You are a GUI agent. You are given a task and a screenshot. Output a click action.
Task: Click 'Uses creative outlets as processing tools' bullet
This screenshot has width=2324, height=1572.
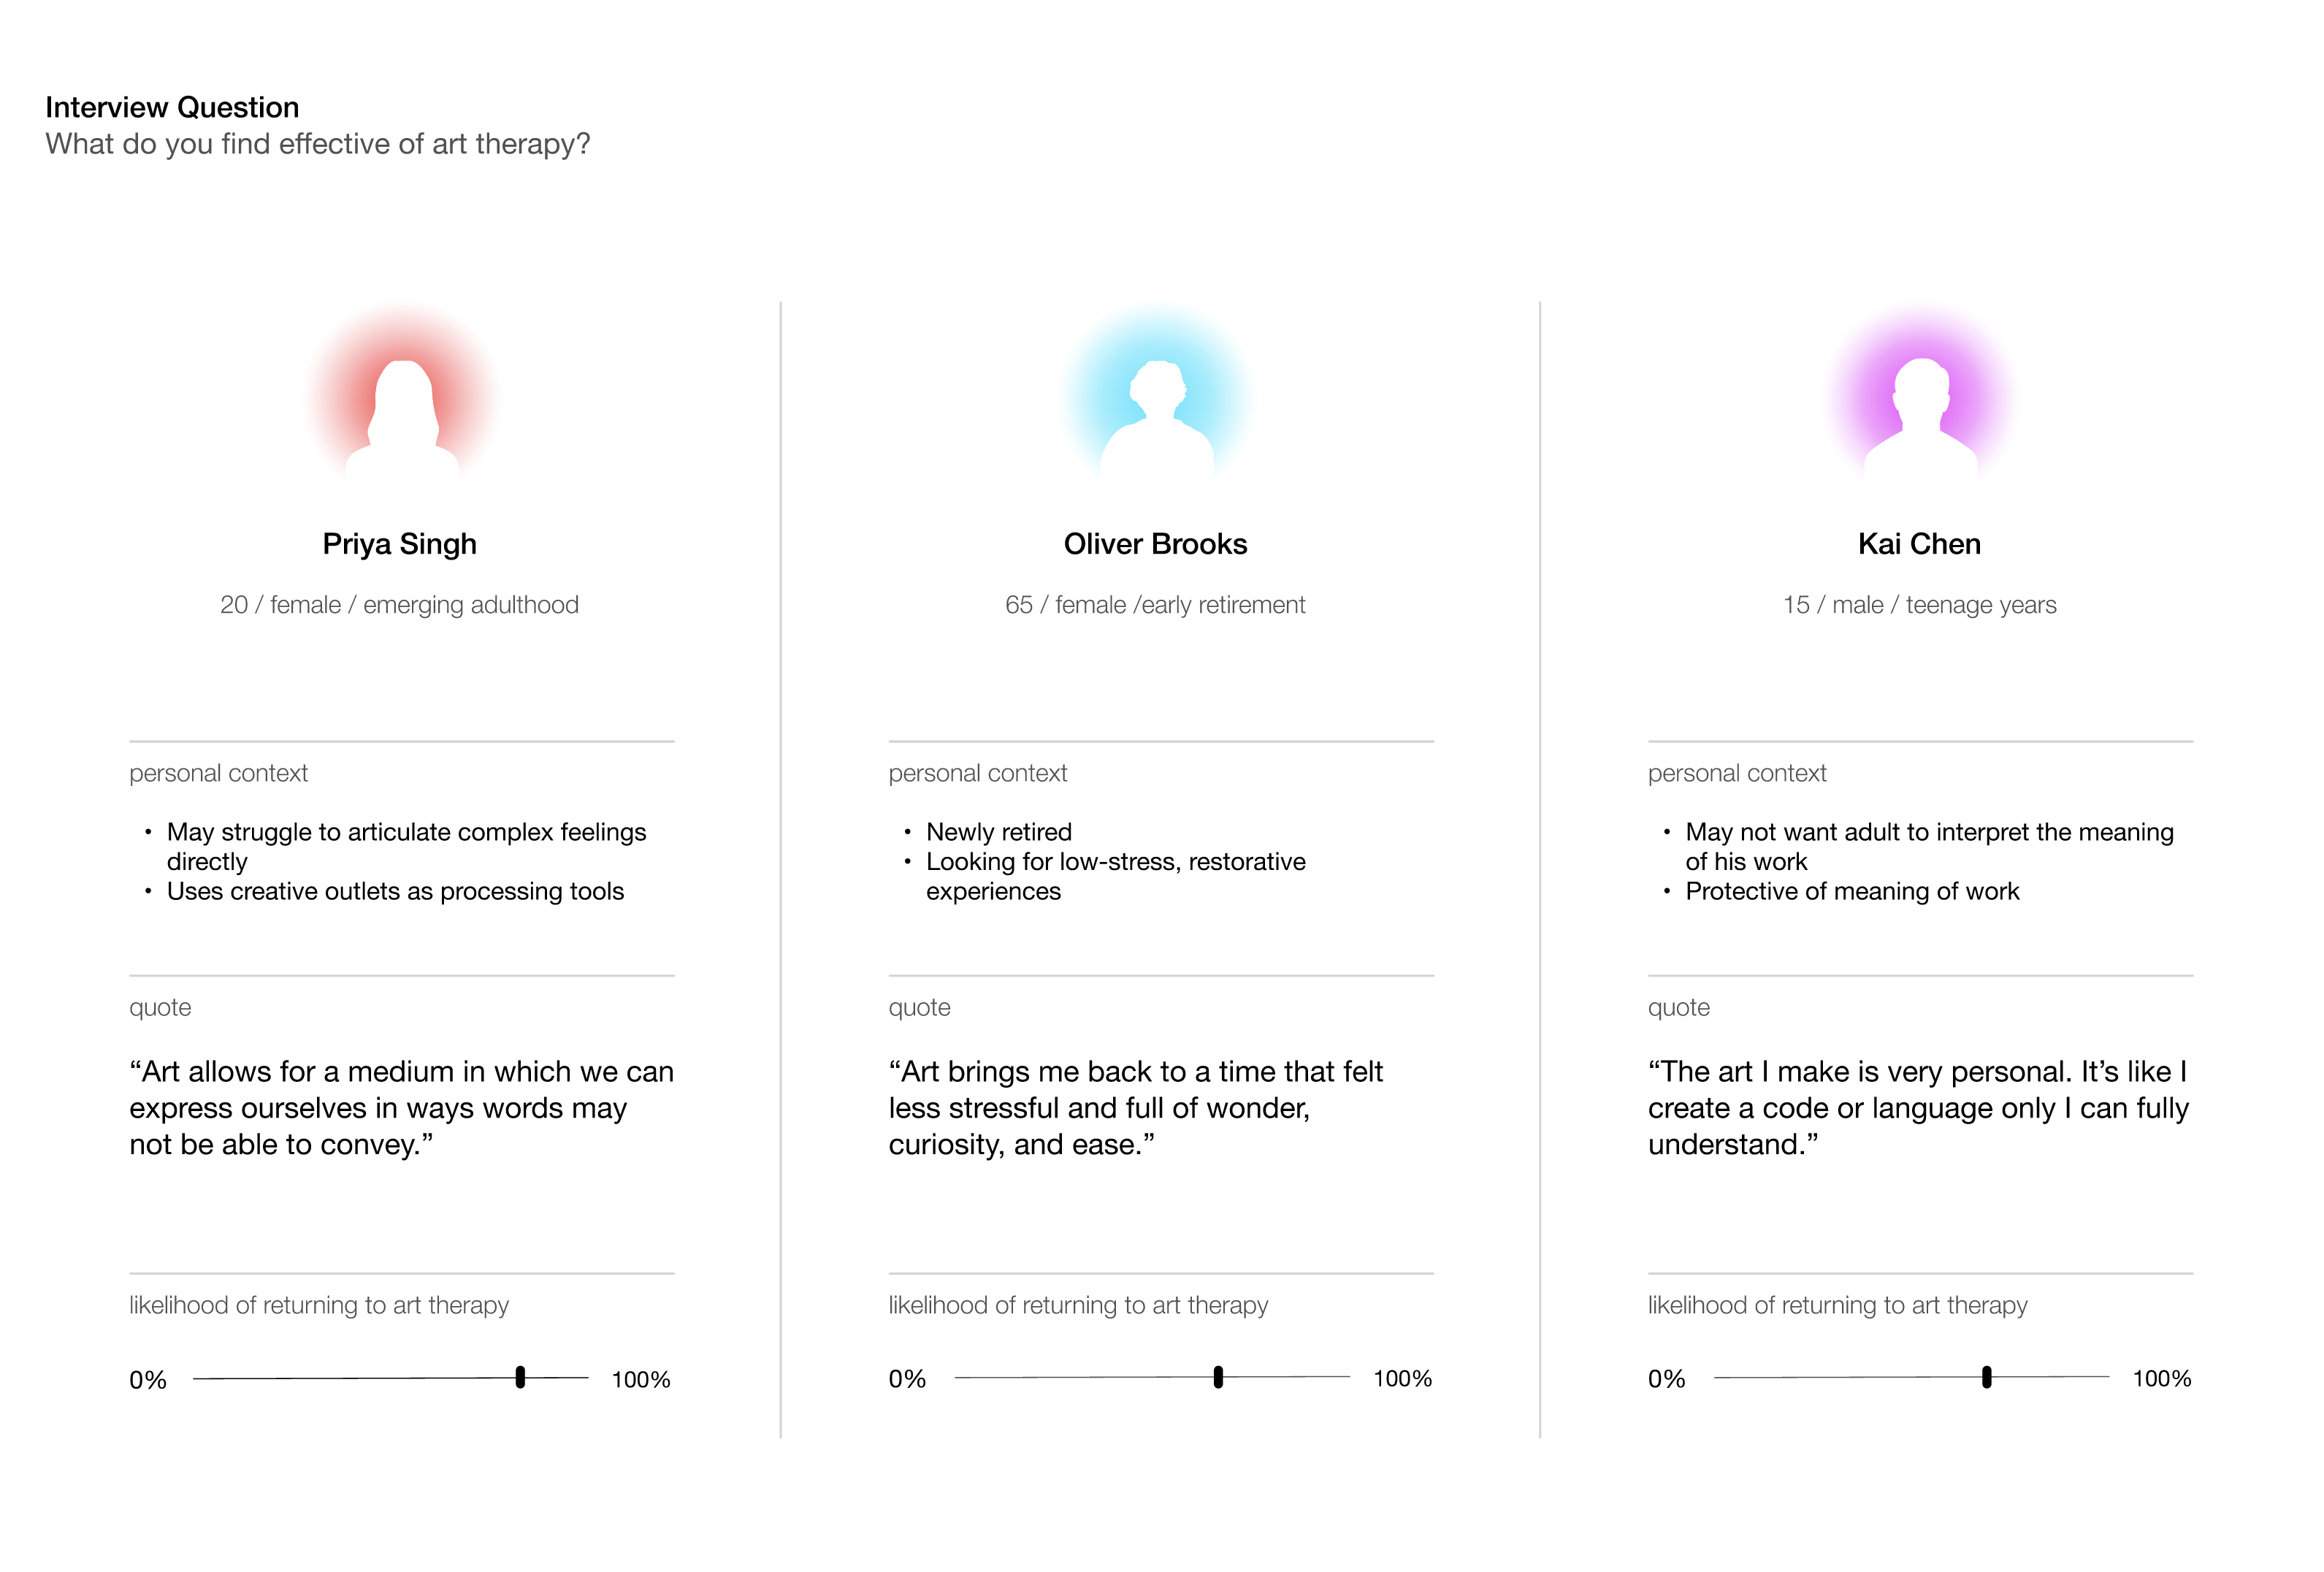pyautogui.click(x=395, y=891)
